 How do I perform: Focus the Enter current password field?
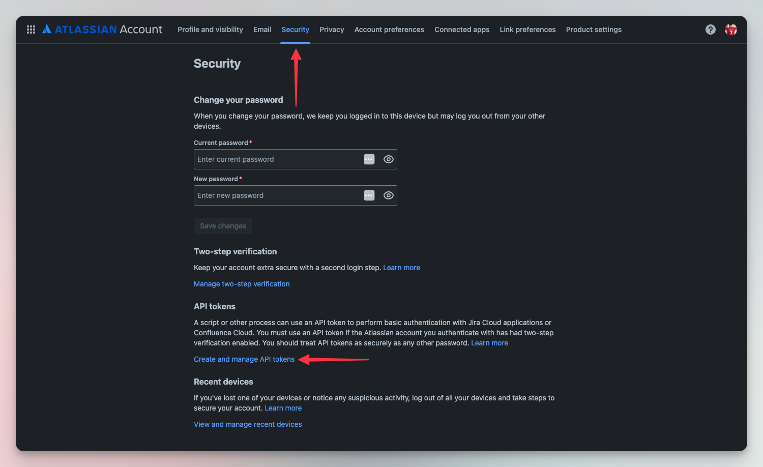(277, 159)
